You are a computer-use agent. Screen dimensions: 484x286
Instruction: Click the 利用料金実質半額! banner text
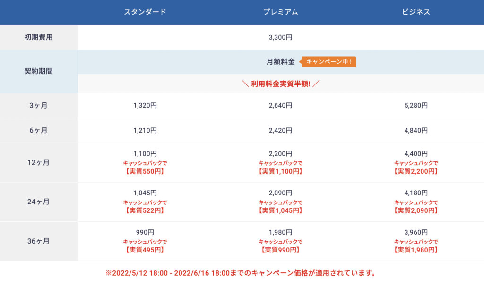click(x=281, y=84)
